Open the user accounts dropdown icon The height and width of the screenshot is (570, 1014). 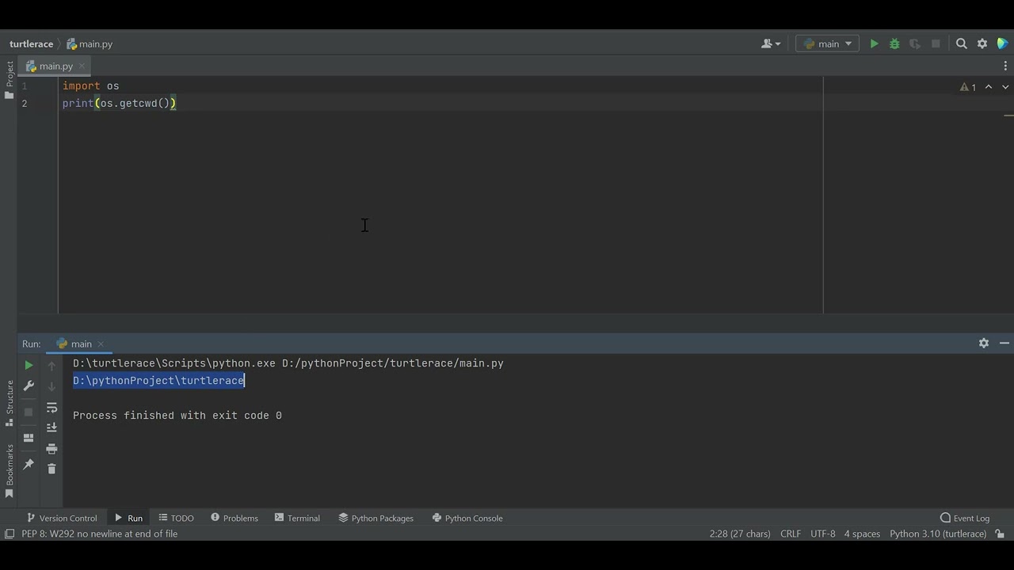pos(771,44)
